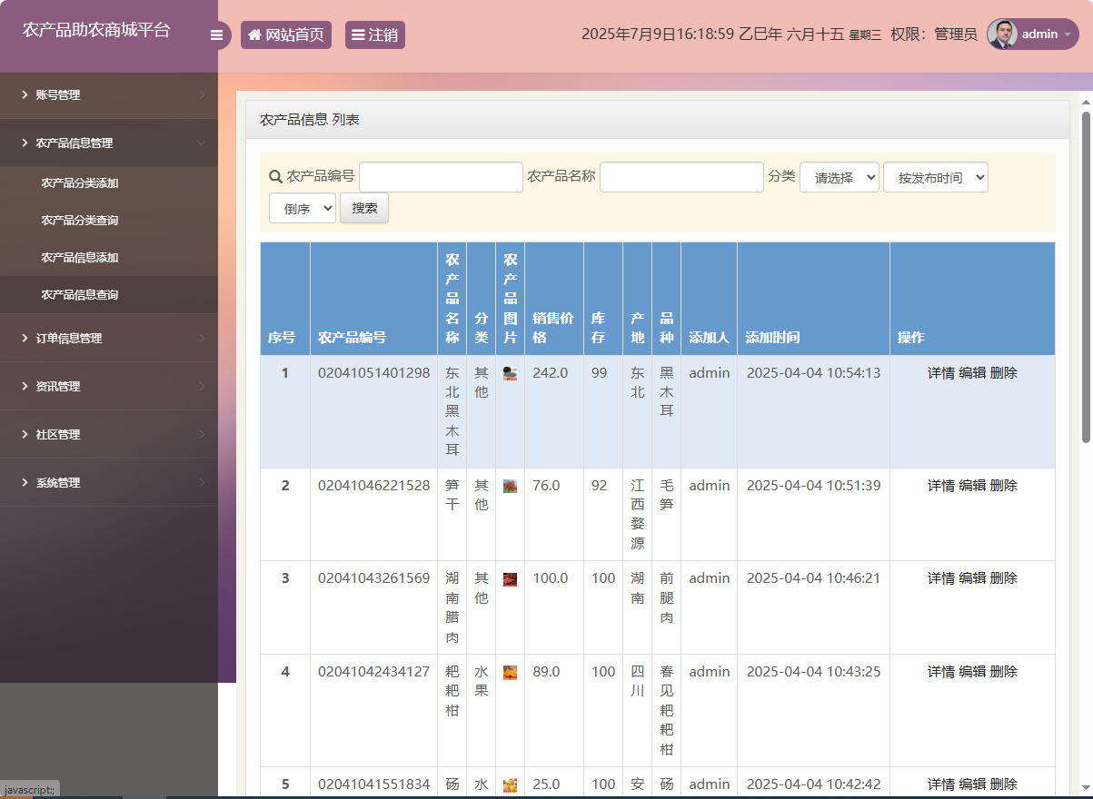
Task: Open the 分类 请选择 dropdown
Action: pyautogui.click(x=839, y=177)
